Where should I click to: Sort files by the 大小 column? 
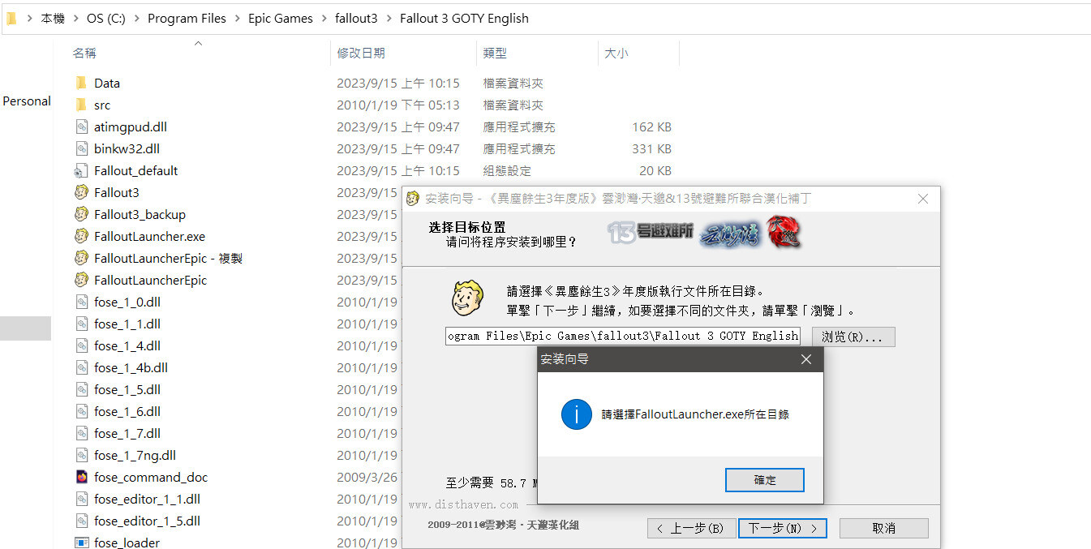[616, 53]
